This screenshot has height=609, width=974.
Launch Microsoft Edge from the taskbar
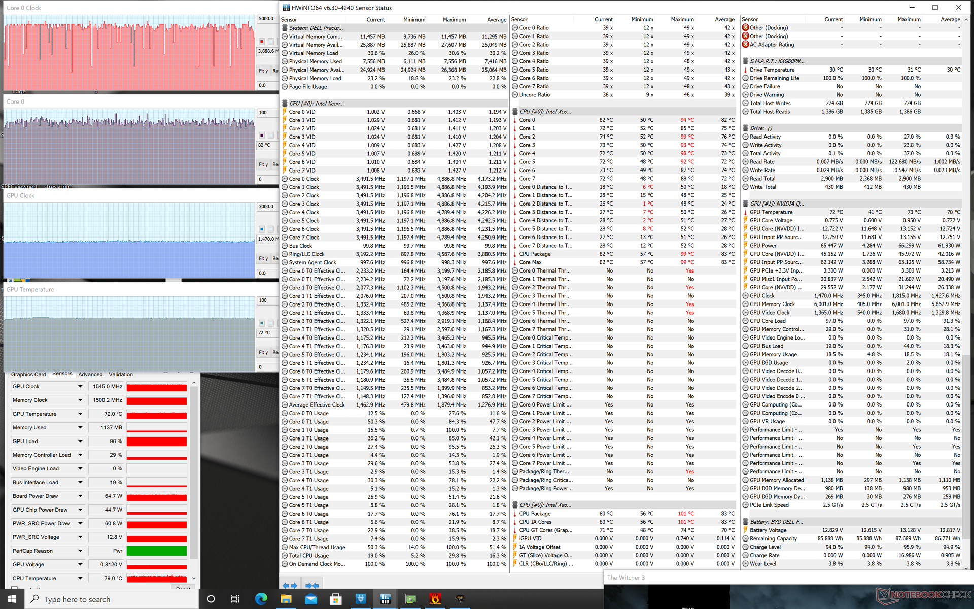pyautogui.click(x=261, y=599)
